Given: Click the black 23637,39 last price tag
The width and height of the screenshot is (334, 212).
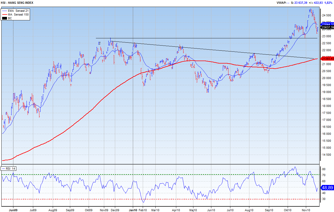Looking at the screenshot, I should 327,27.
